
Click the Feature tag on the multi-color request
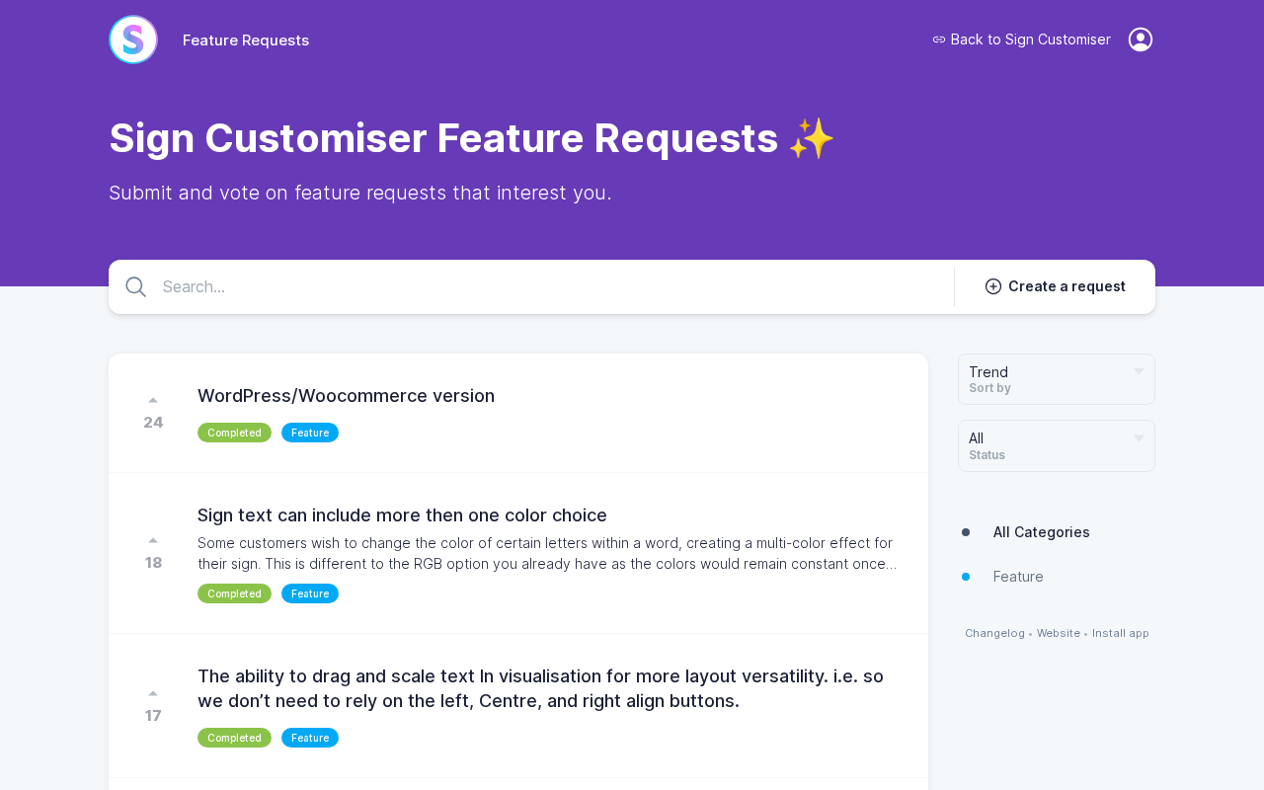[310, 593]
